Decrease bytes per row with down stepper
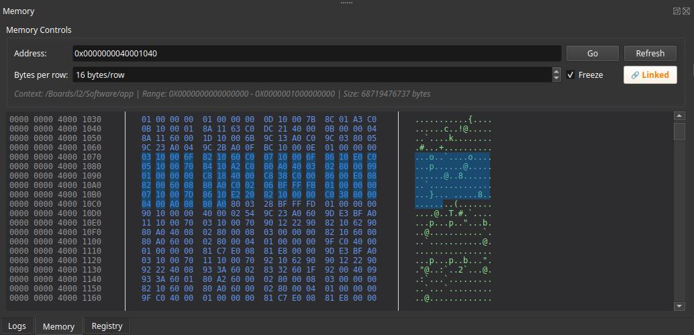 click(x=556, y=78)
